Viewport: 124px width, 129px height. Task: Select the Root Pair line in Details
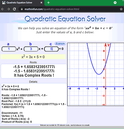click(x=16, y=101)
